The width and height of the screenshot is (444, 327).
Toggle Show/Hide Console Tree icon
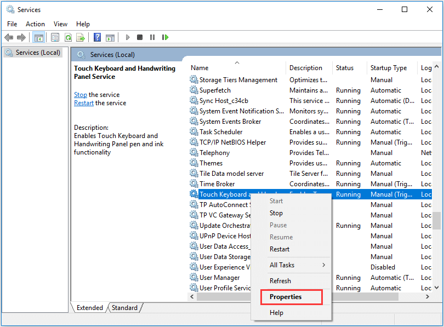[x=39, y=37]
